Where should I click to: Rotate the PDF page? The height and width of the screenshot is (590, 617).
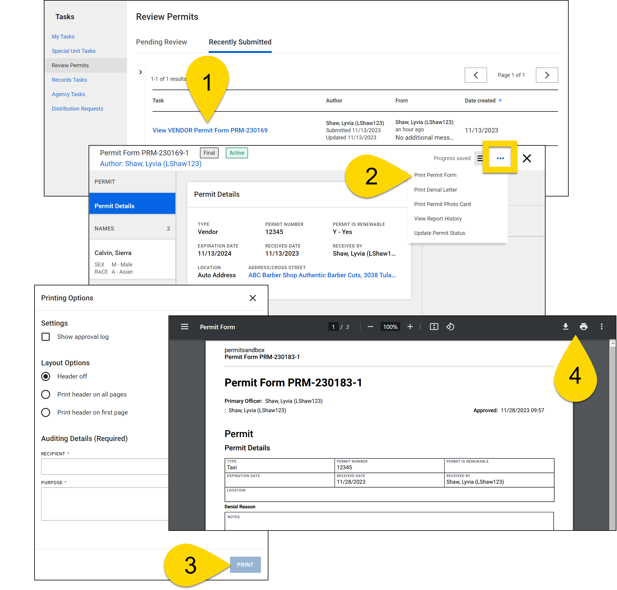coord(450,327)
